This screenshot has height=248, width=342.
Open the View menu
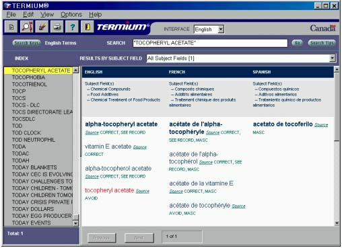(x=47, y=15)
